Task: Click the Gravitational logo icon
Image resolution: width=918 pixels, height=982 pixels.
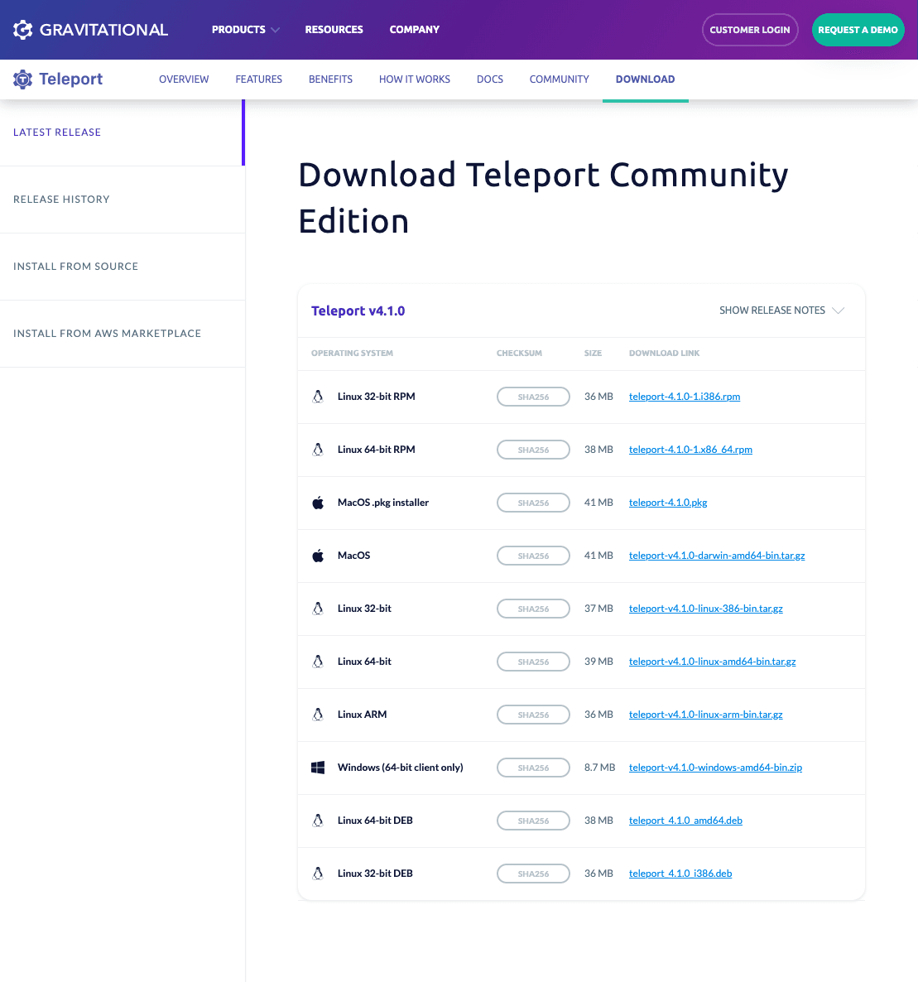Action: pos(23,30)
